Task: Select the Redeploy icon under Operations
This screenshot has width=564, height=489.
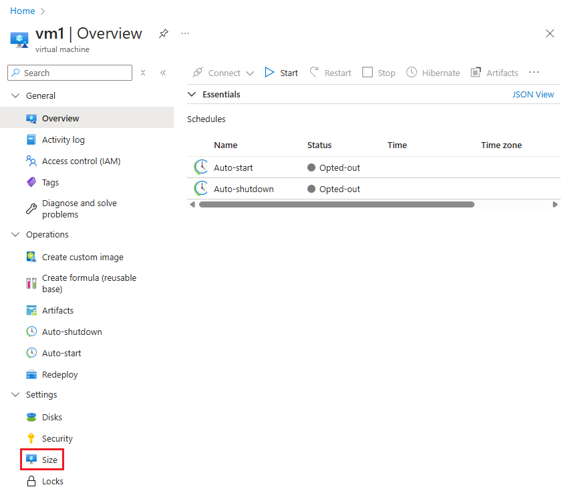Action: pyautogui.click(x=31, y=374)
